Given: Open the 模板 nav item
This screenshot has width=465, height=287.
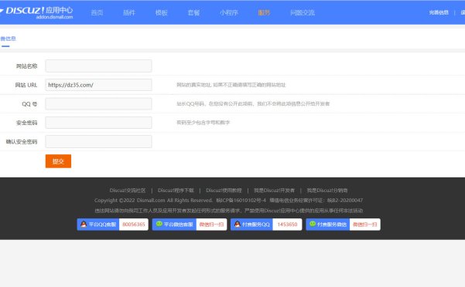Looking at the screenshot, I should pyautogui.click(x=162, y=12).
